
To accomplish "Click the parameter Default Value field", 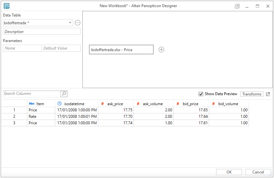I will [61, 48].
